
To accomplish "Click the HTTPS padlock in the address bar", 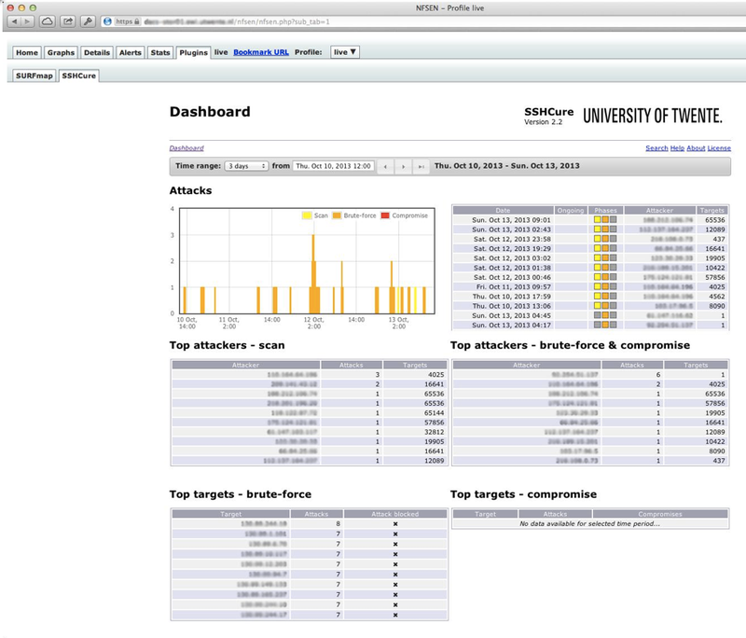I will [136, 21].
